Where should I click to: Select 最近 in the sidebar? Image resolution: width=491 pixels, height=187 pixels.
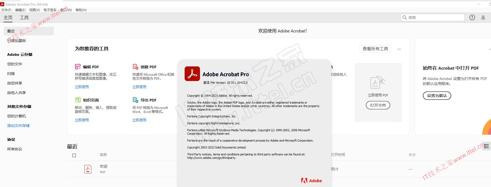(x=29, y=31)
